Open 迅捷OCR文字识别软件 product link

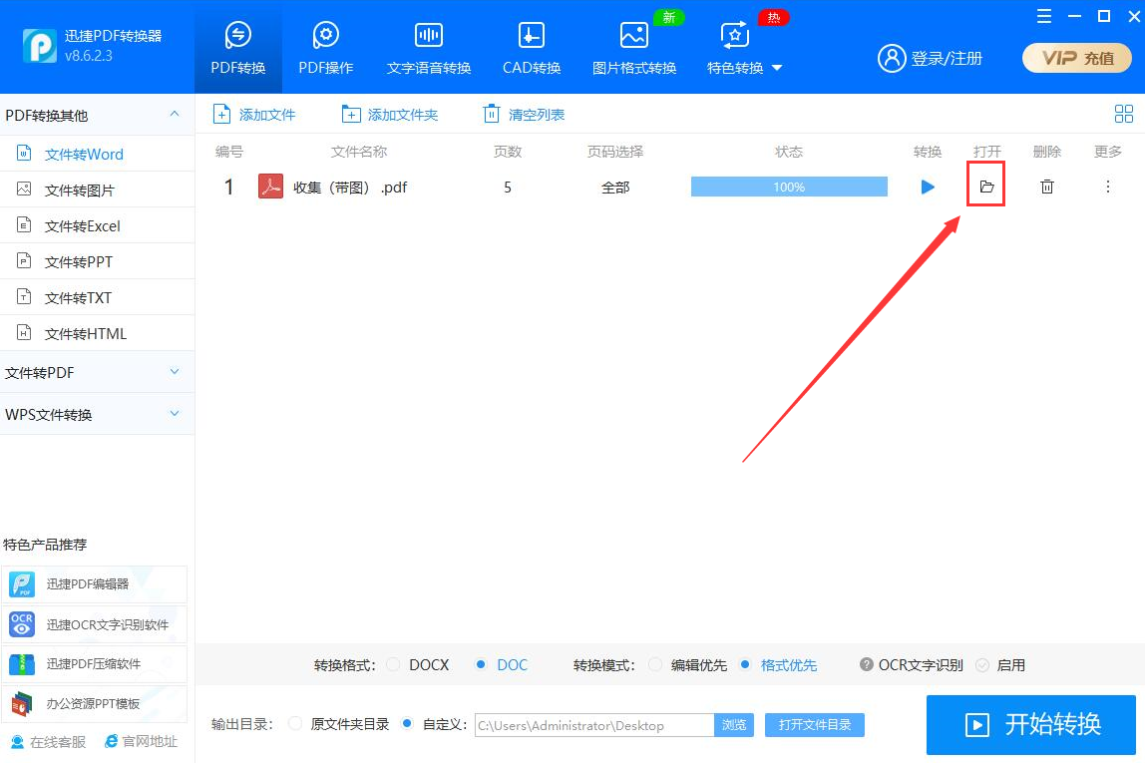(x=94, y=624)
